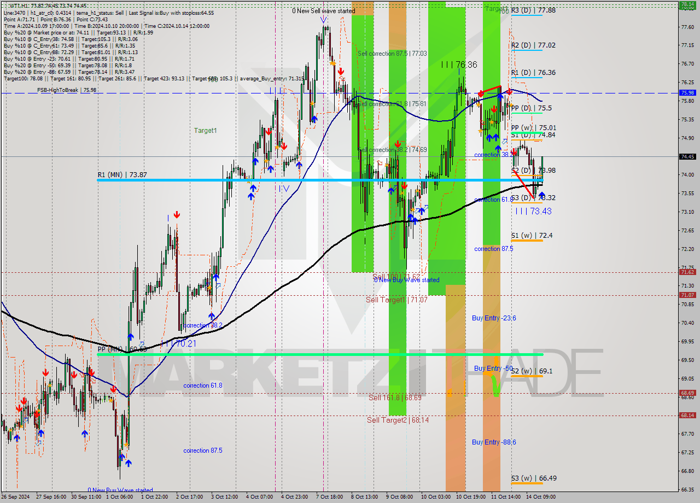This screenshot has height=503, width=700.
Task: Click the Sell 161.8 | 68.69 label
Action: pos(395,397)
